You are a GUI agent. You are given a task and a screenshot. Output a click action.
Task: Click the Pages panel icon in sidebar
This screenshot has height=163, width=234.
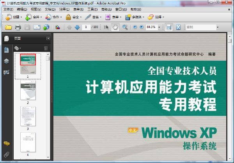pos(6,39)
